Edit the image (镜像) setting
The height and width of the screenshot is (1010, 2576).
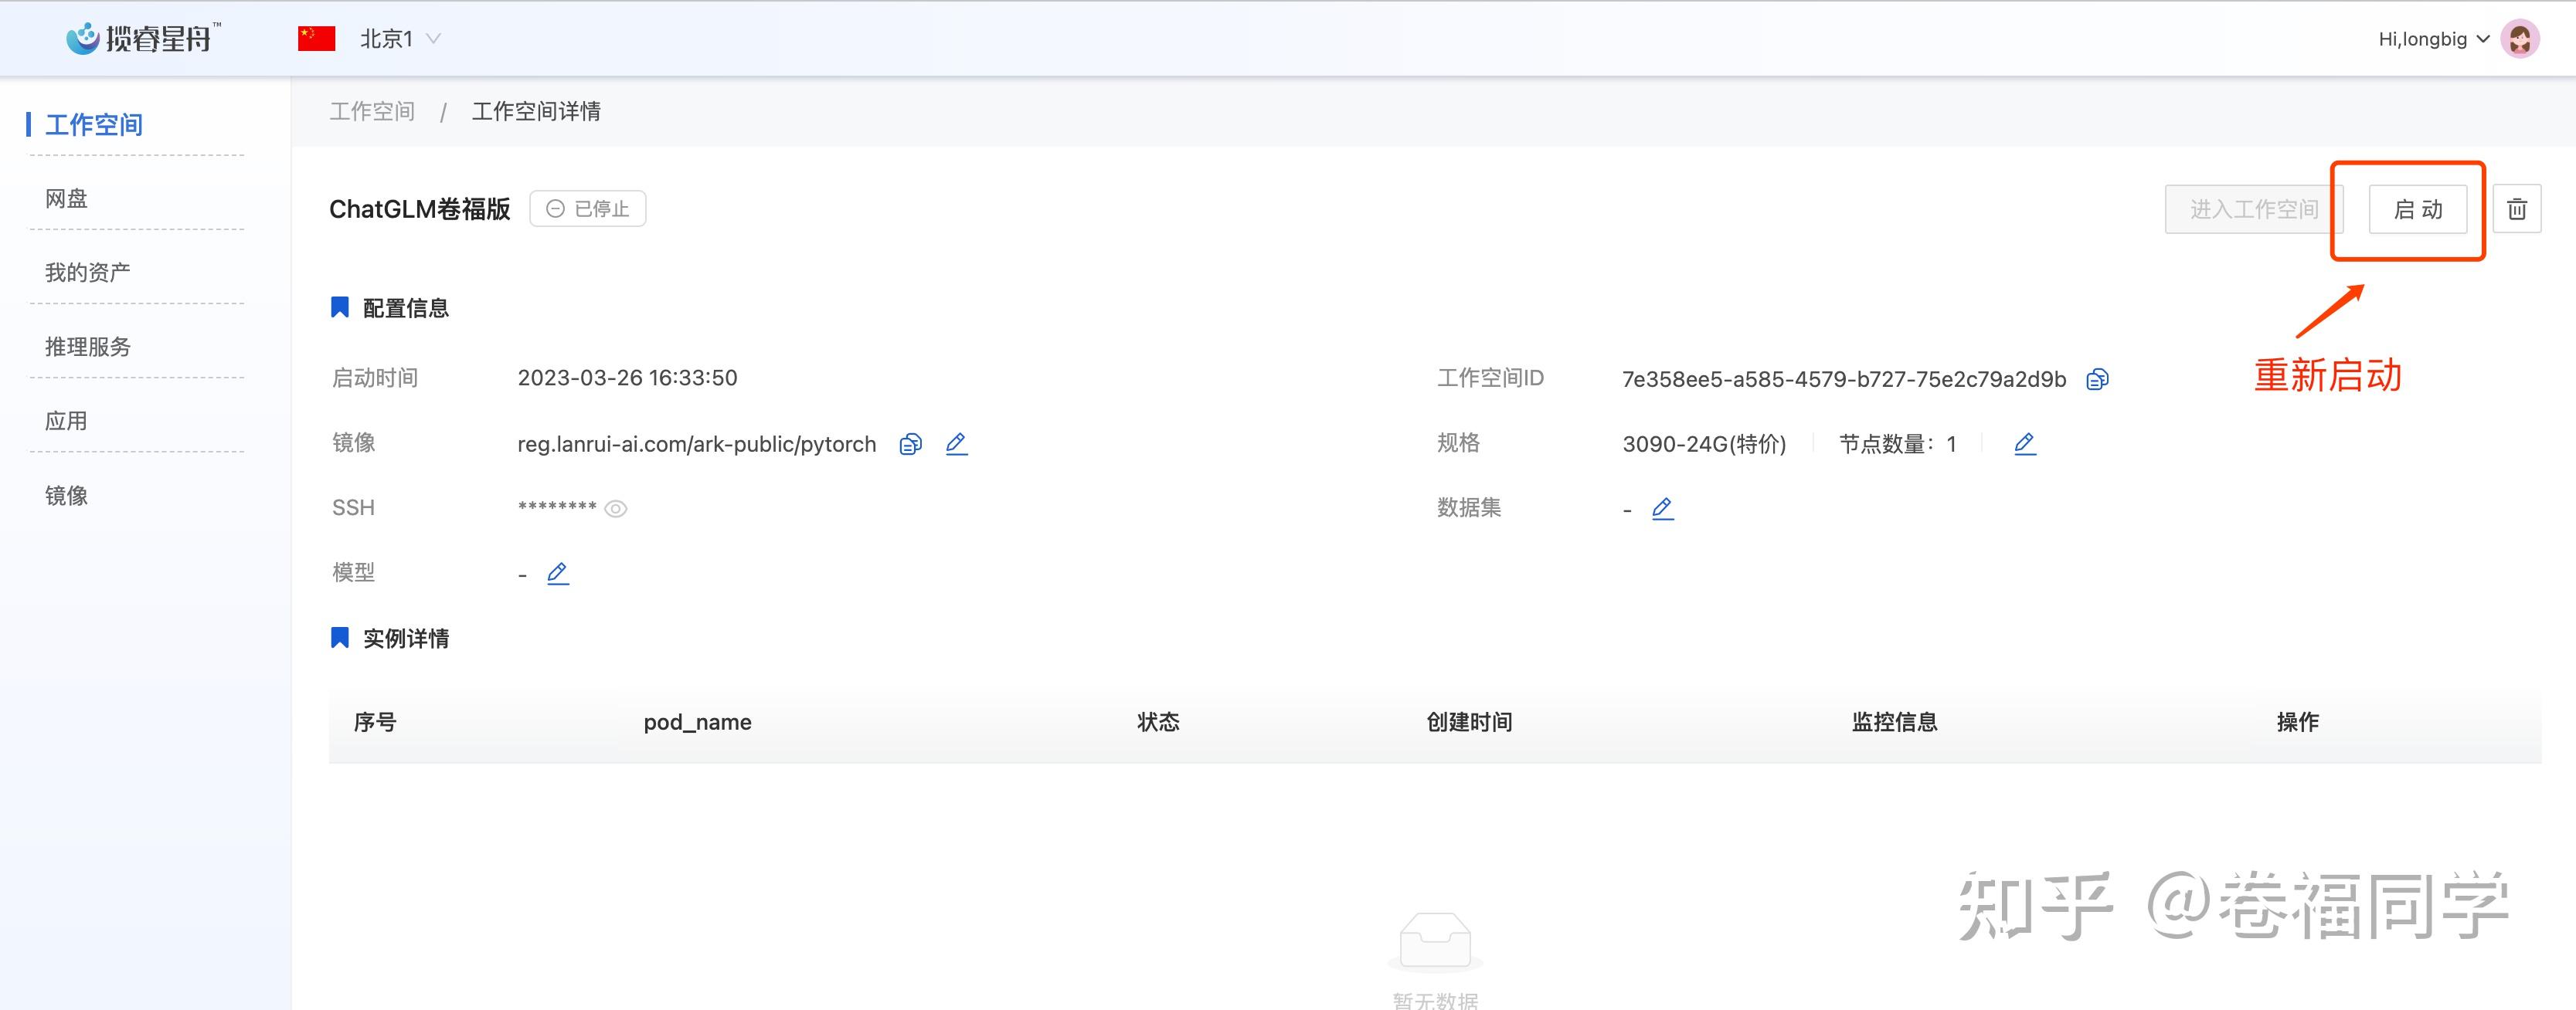[x=956, y=443]
